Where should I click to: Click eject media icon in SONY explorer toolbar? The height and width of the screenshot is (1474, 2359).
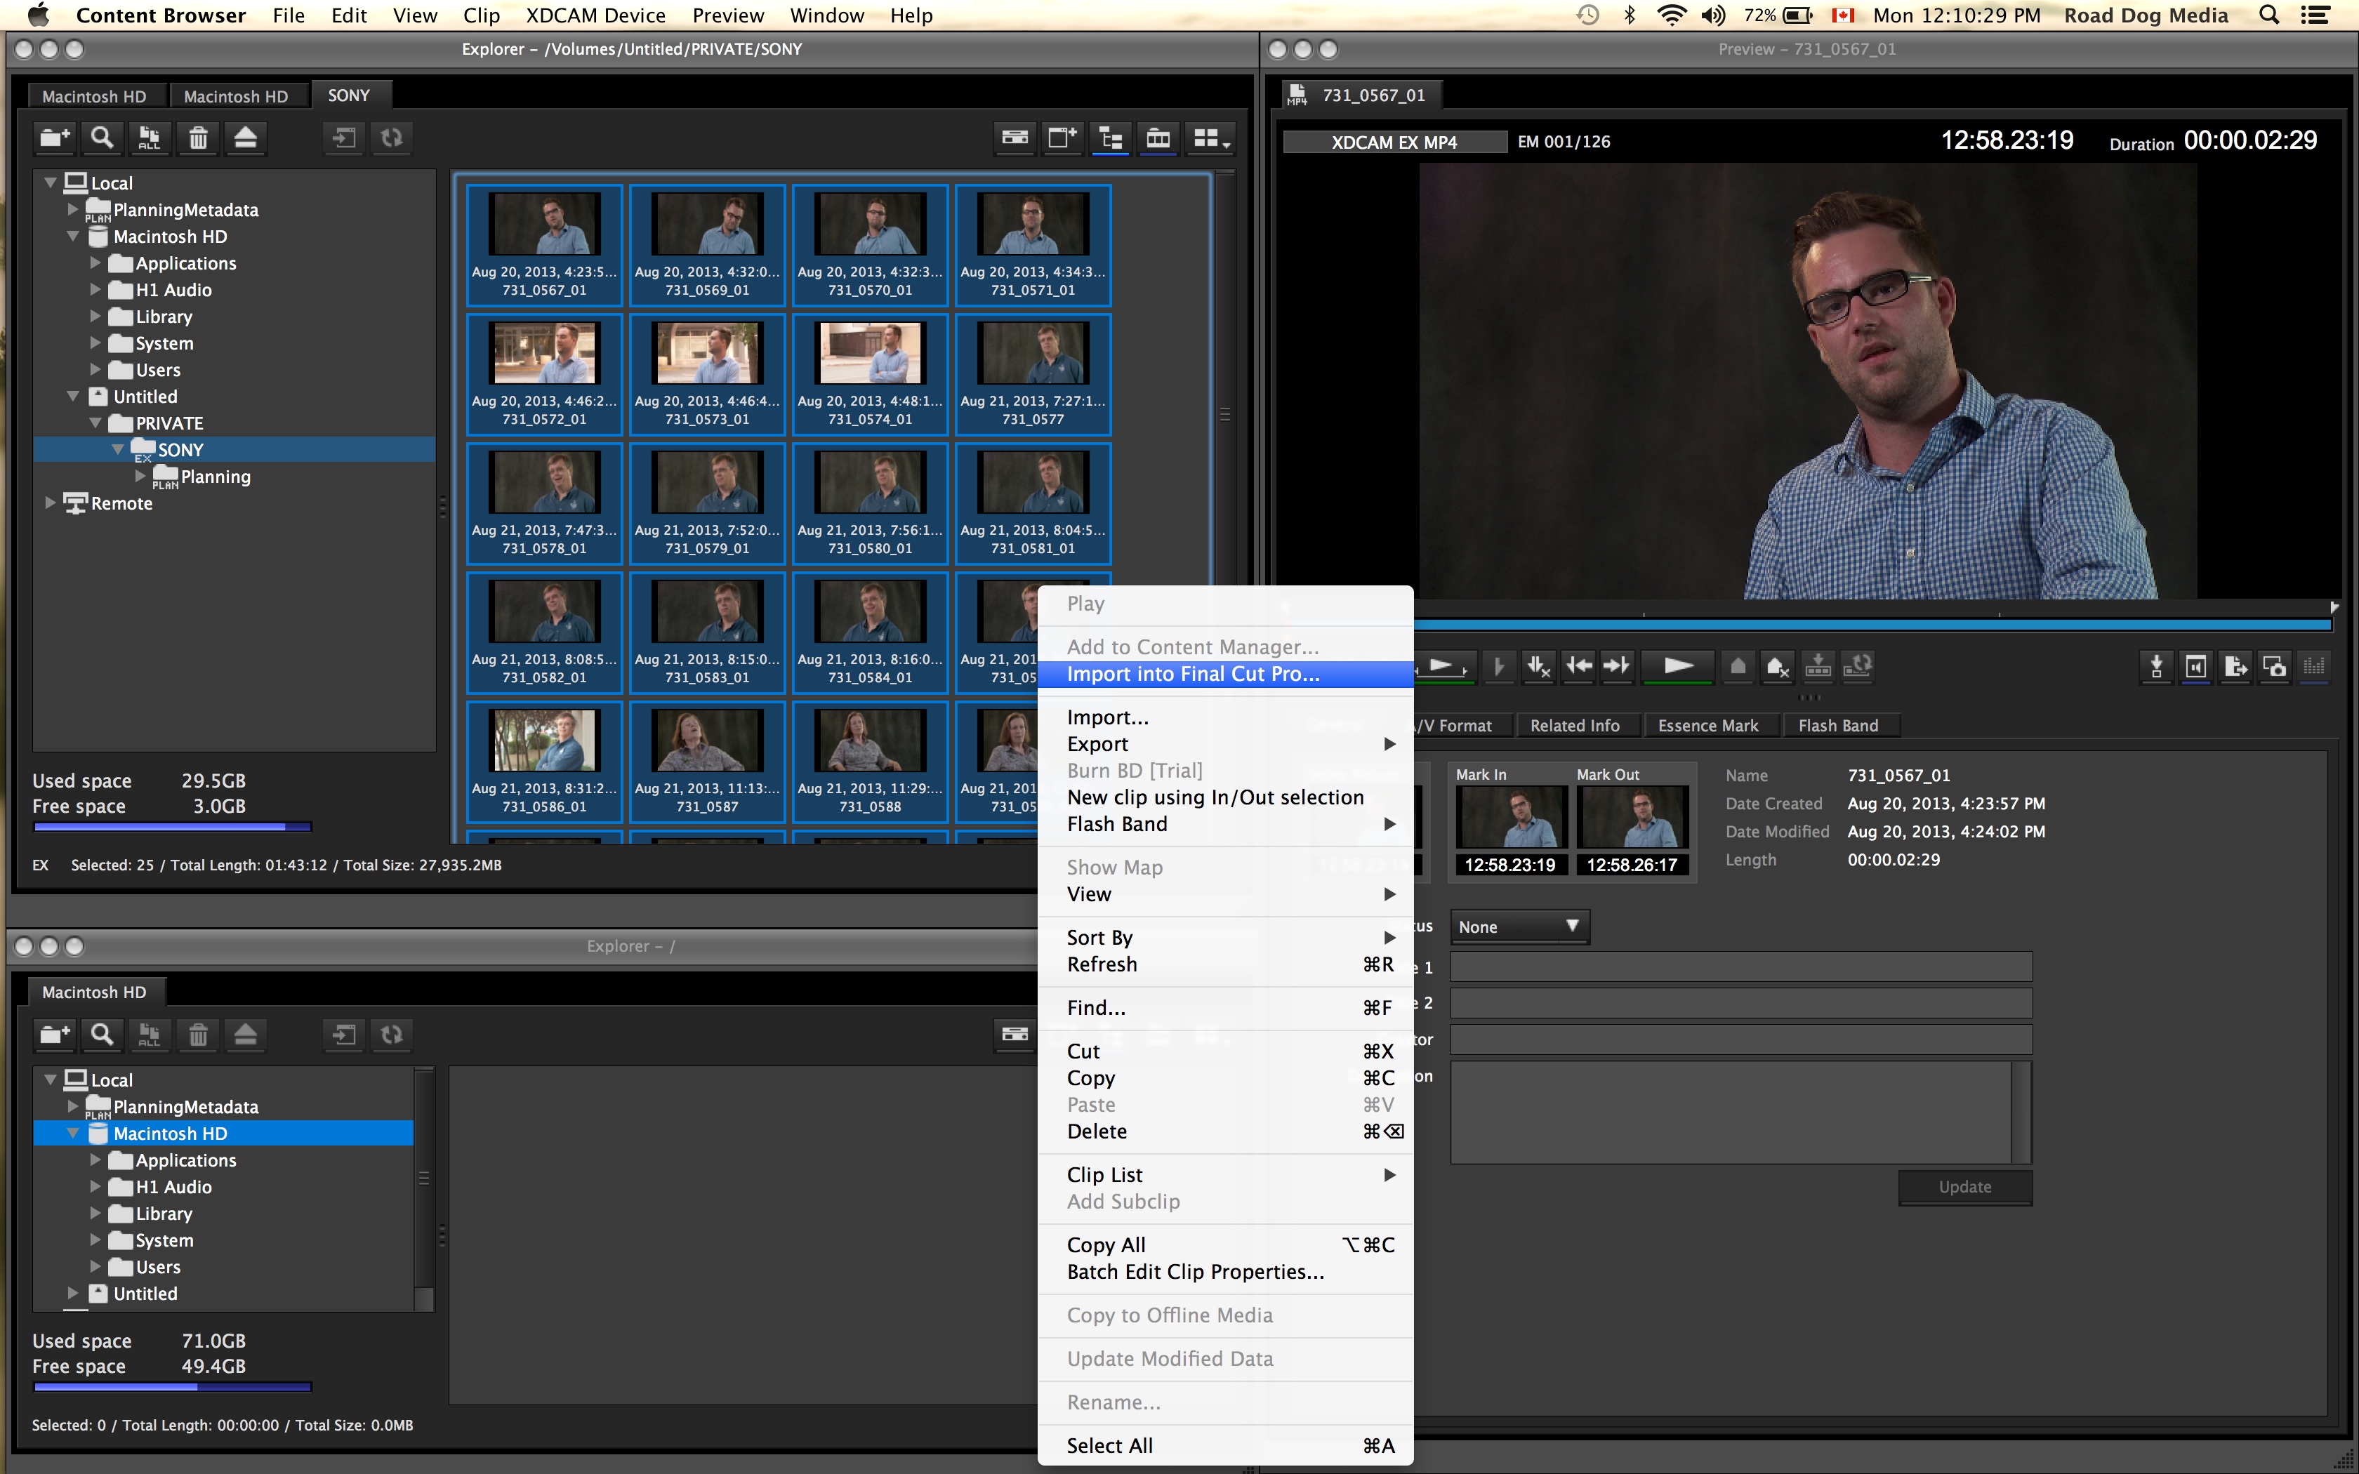[246, 138]
